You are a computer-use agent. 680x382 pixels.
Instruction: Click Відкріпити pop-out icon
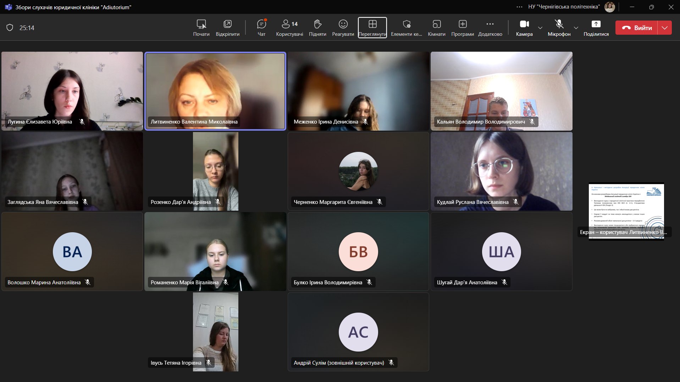pyautogui.click(x=227, y=28)
